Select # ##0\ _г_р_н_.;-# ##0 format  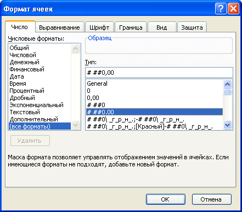[154, 119]
